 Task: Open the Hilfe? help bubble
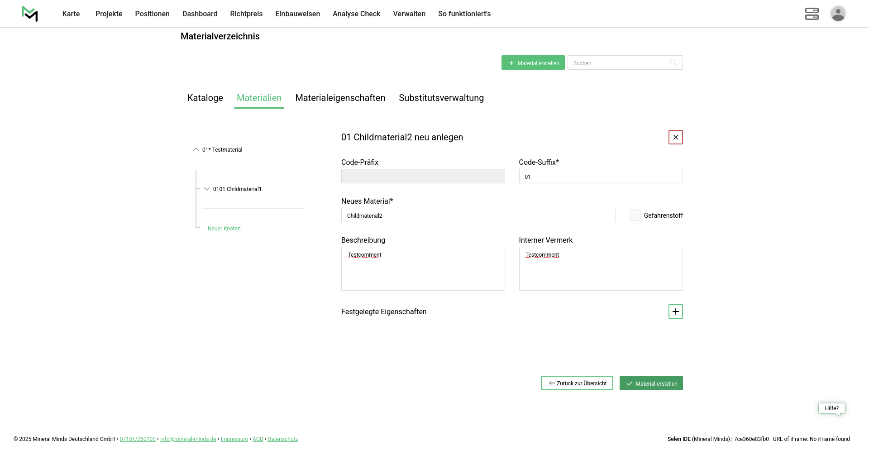point(831,408)
